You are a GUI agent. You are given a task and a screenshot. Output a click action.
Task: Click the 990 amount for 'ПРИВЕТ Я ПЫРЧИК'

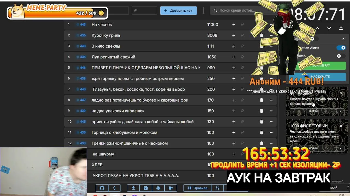point(211,68)
